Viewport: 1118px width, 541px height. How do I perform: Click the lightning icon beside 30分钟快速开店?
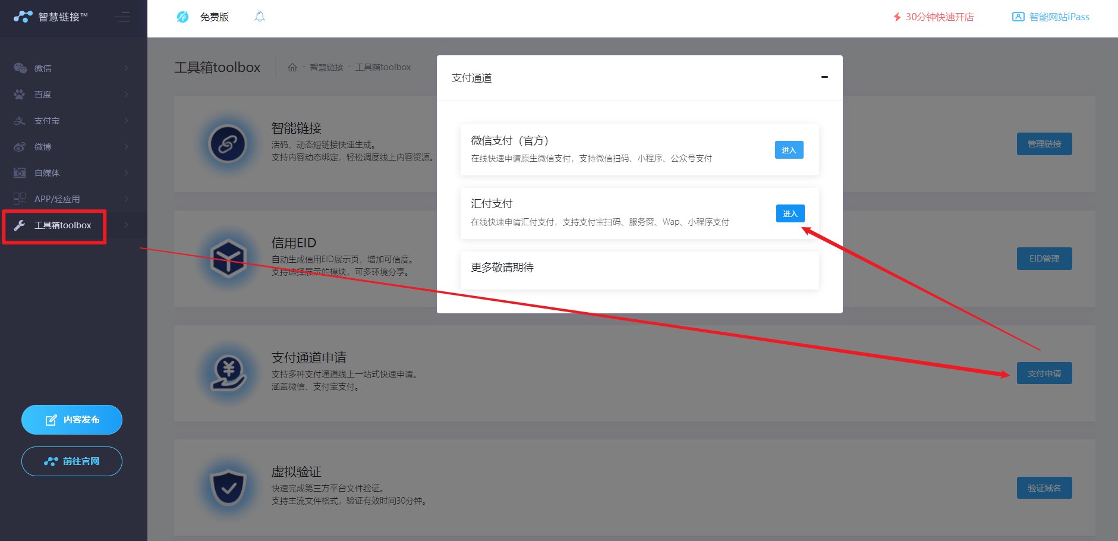pos(897,17)
